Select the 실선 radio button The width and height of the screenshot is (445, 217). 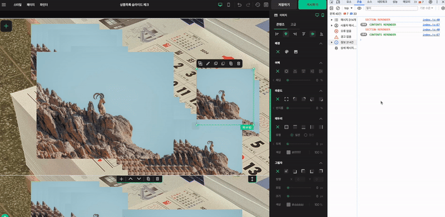click(x=291, y=135)
